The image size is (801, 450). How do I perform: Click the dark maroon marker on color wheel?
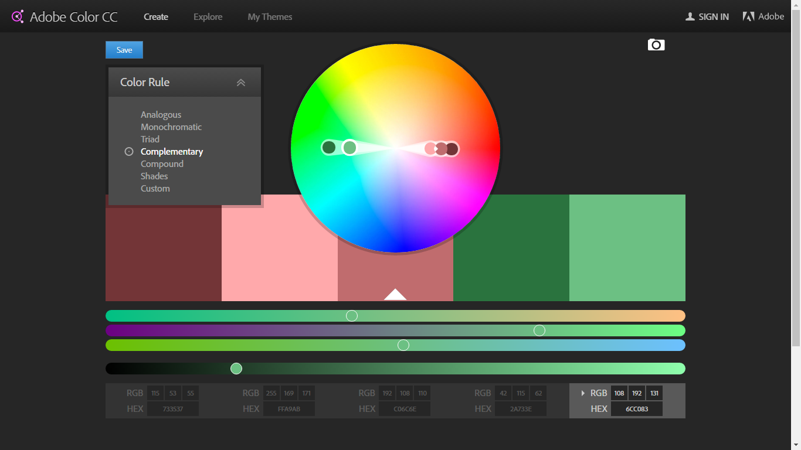(x=452, y=149)
